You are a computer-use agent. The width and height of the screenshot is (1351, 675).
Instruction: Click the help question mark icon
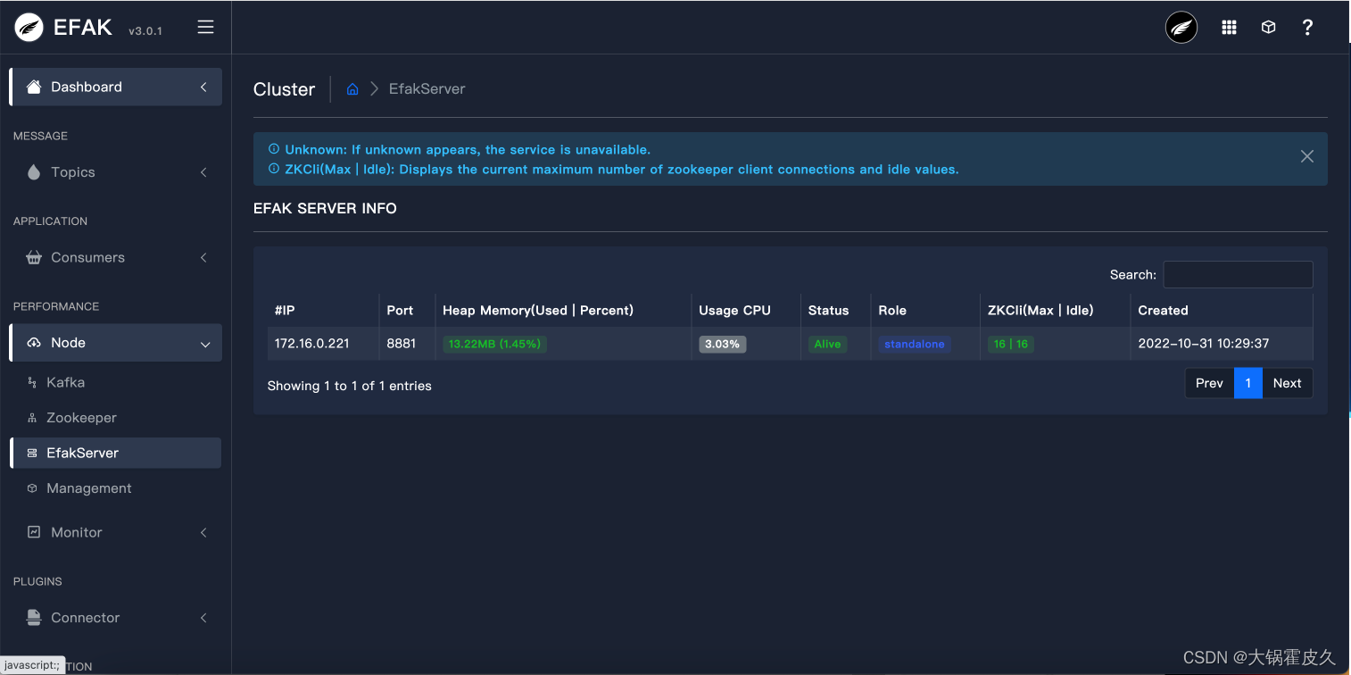pos(1307,27)
